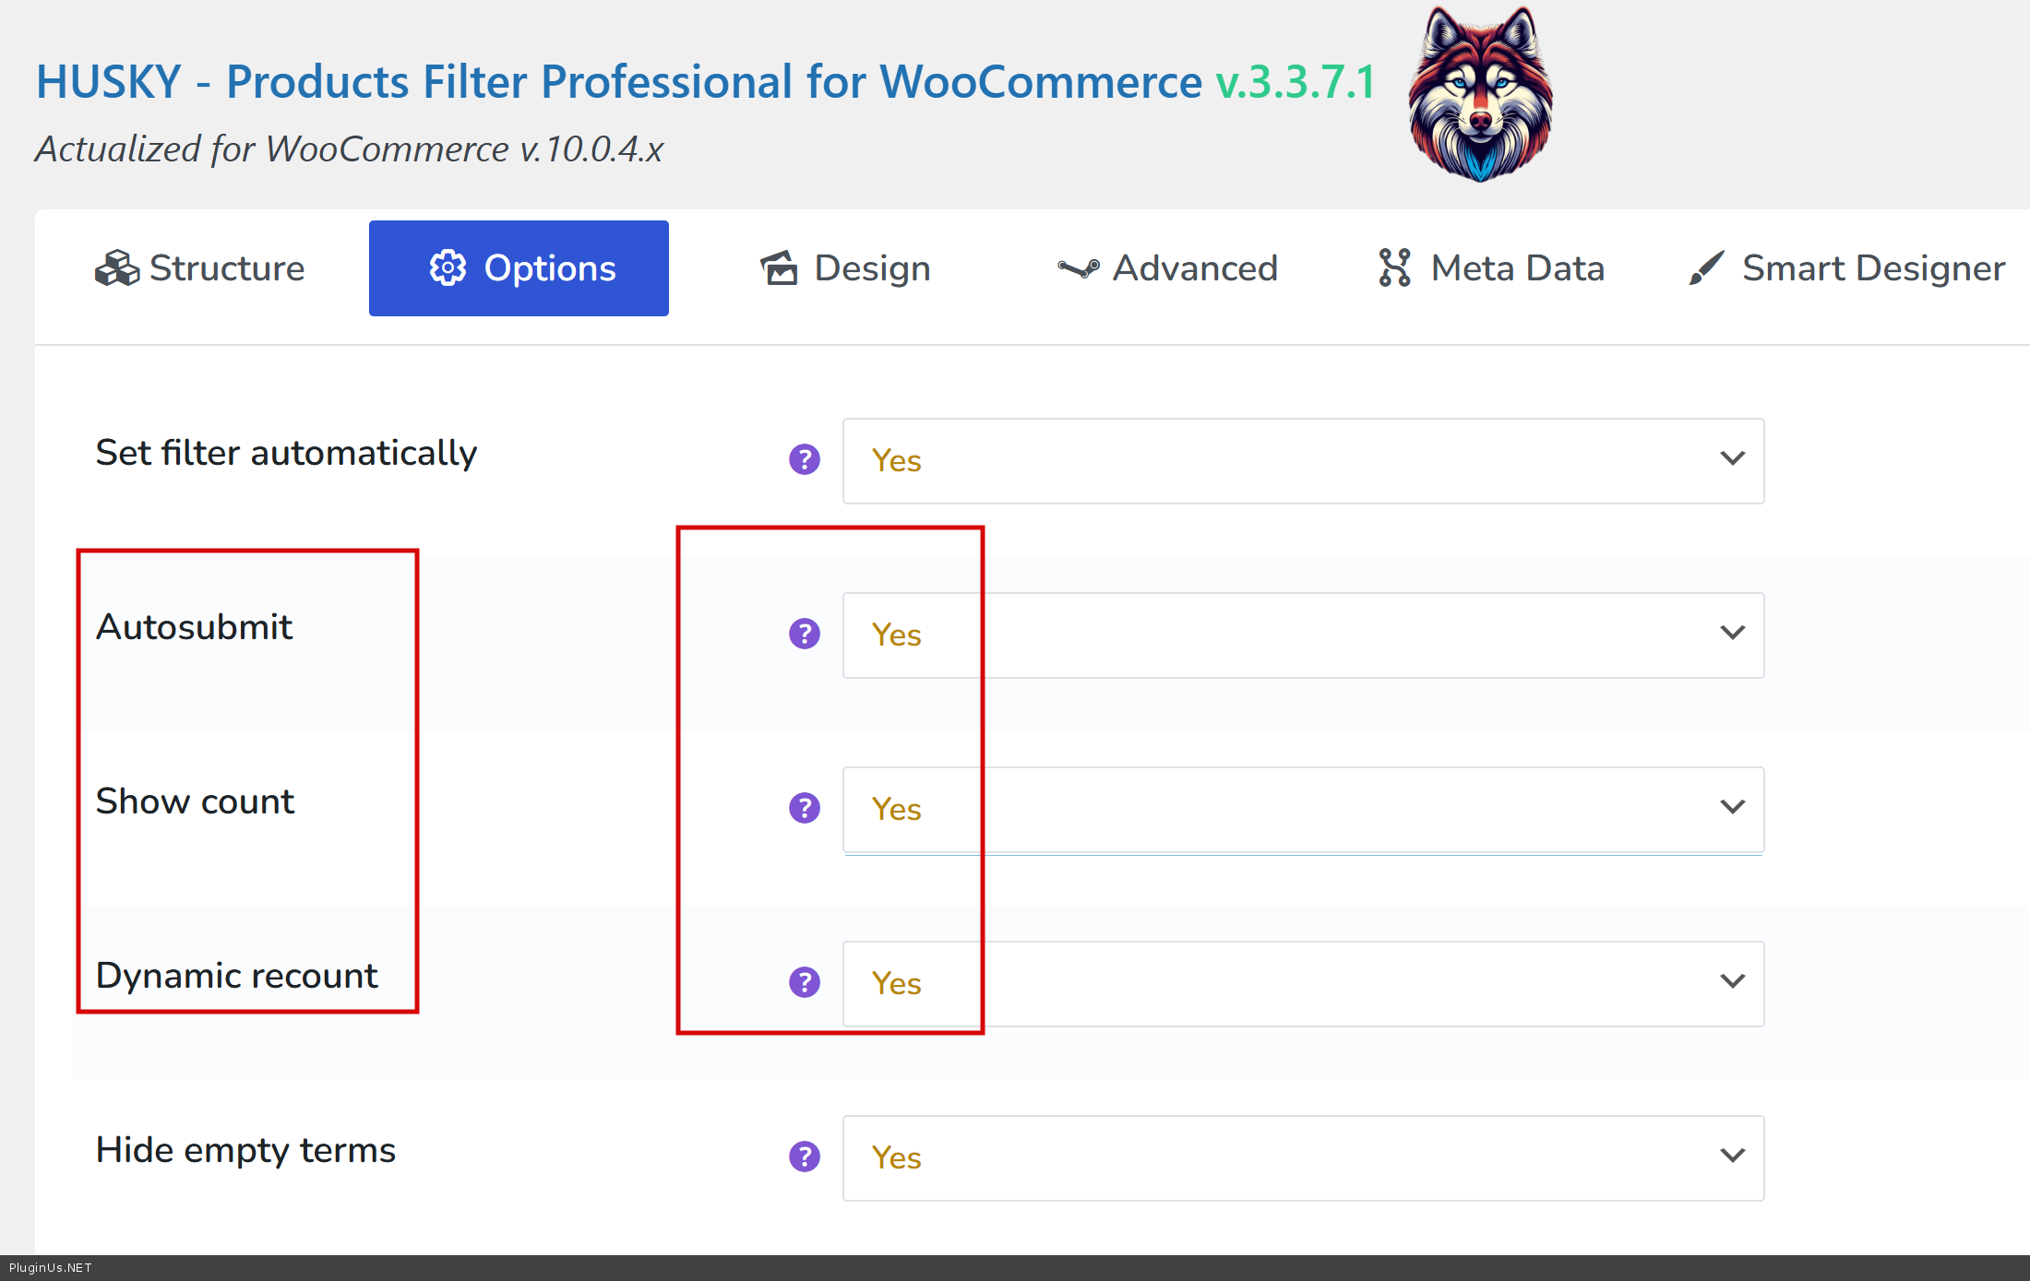The width and height of the screenshot is (2030, 1281).
Task: Click the PluginUs.NET footer link
Action: click(51, 1267)
